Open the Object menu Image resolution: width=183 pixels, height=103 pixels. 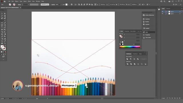click(x=17, y=1)
